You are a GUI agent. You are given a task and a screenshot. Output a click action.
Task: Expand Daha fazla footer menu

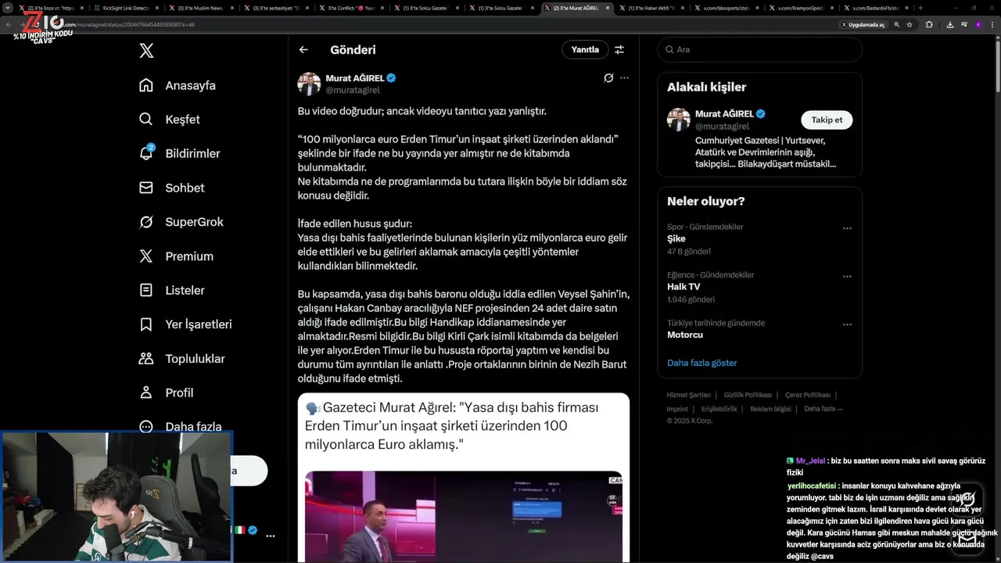(x=823, y=409)
